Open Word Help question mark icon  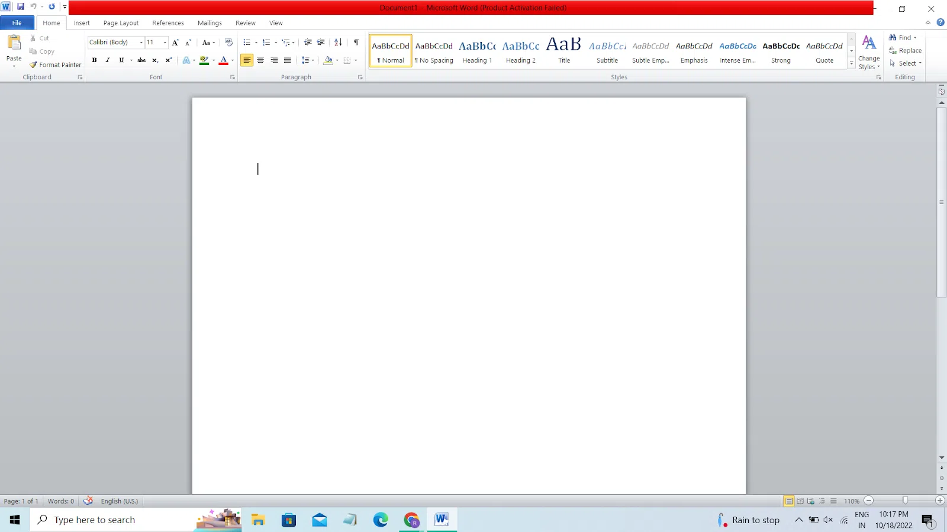point(940,22)
